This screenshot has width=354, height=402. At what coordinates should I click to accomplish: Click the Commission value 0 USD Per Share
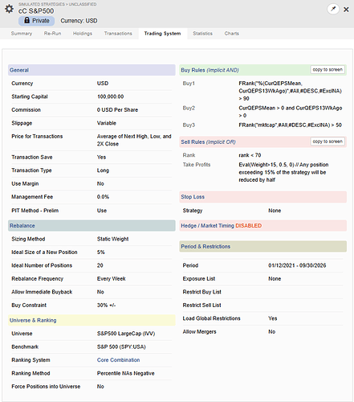(117, 110)
